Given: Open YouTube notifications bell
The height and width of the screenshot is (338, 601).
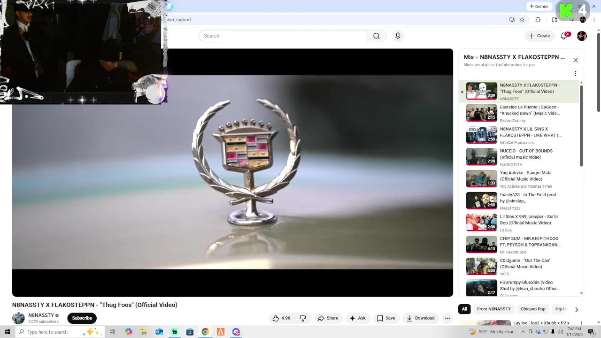Looking at the screenshot, I should (564, 36).
